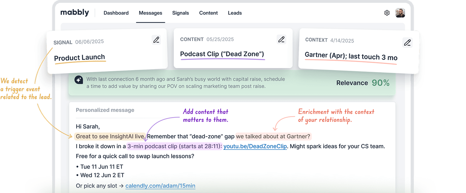Select the highlighted "Great to see InsightAI live" text

click(x=110, y=136)
